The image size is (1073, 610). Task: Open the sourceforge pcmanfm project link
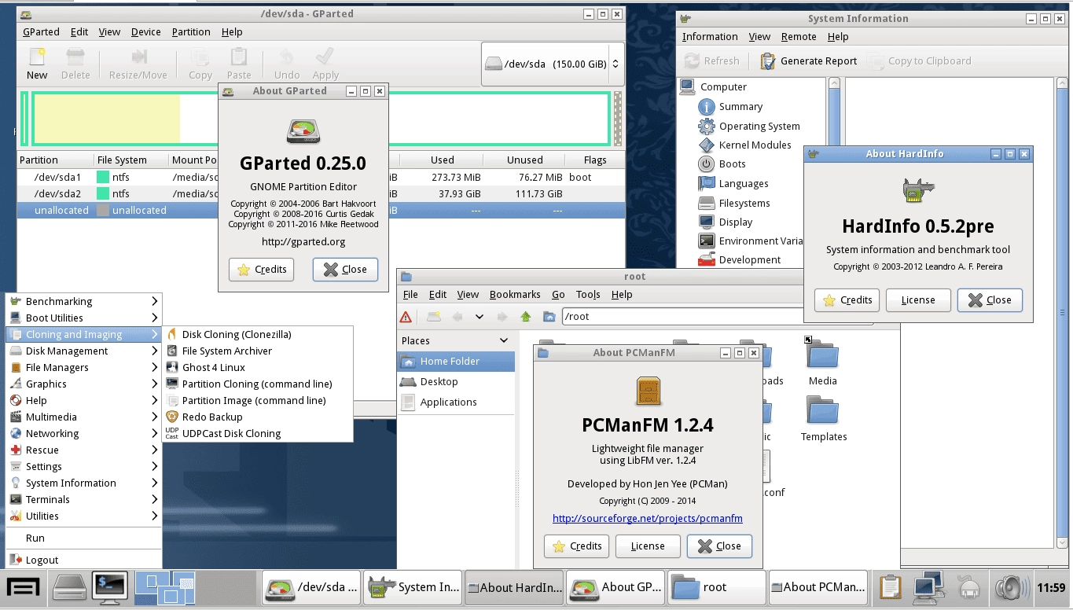[648, 518]
